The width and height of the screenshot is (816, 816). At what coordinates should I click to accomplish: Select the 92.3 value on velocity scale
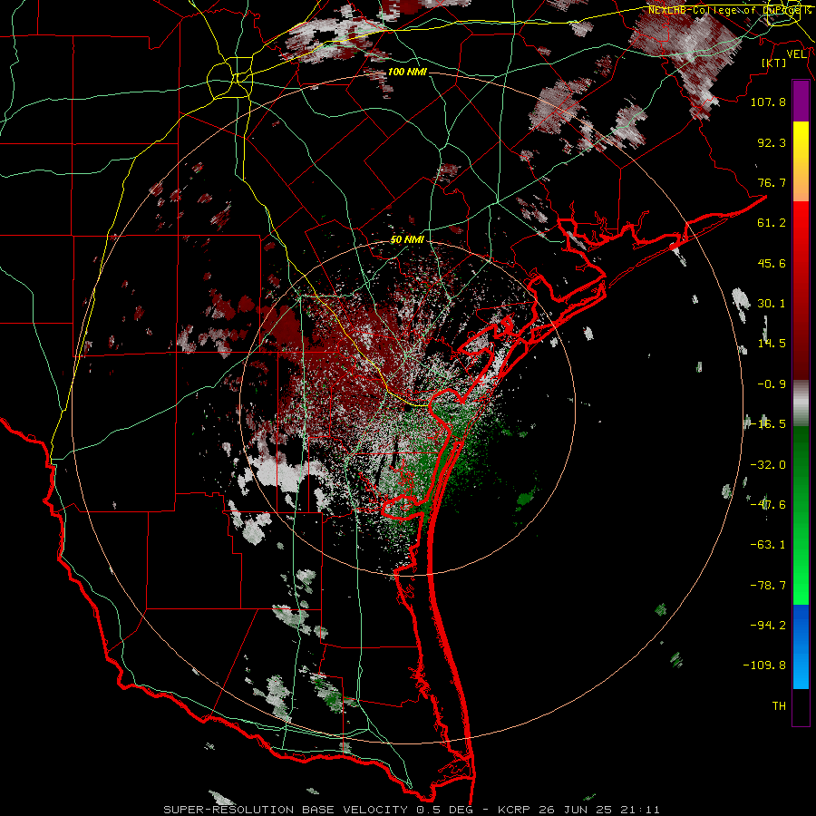[772, 142]
